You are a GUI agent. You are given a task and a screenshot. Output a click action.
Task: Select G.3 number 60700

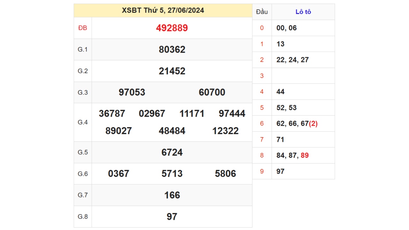tap(212, 92)
